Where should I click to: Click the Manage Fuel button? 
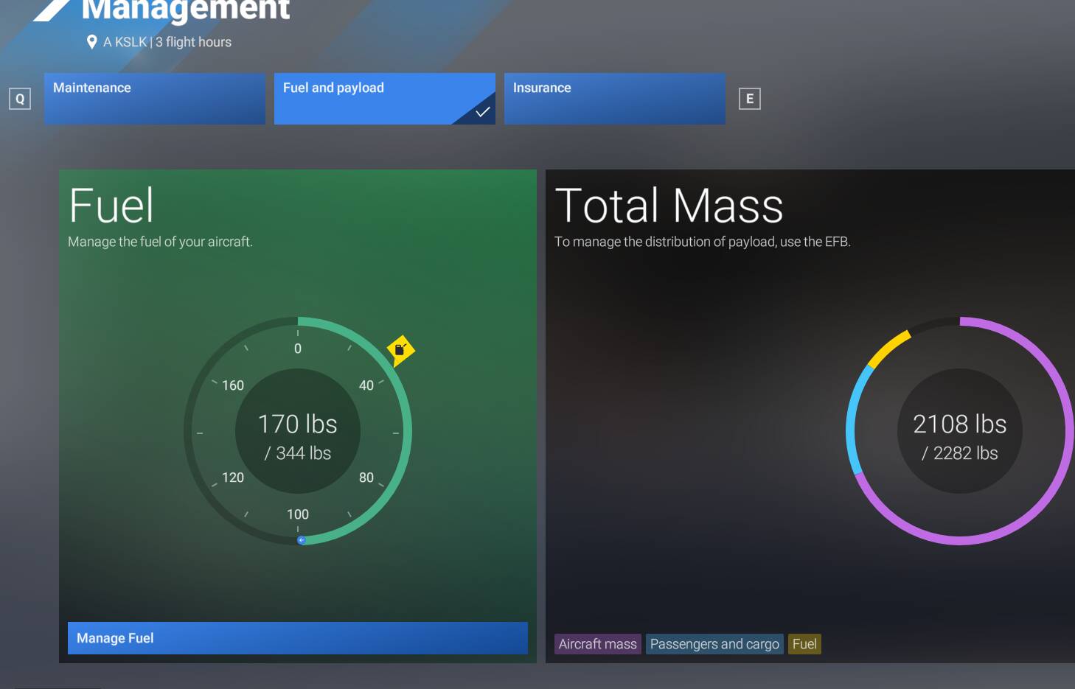296,638
